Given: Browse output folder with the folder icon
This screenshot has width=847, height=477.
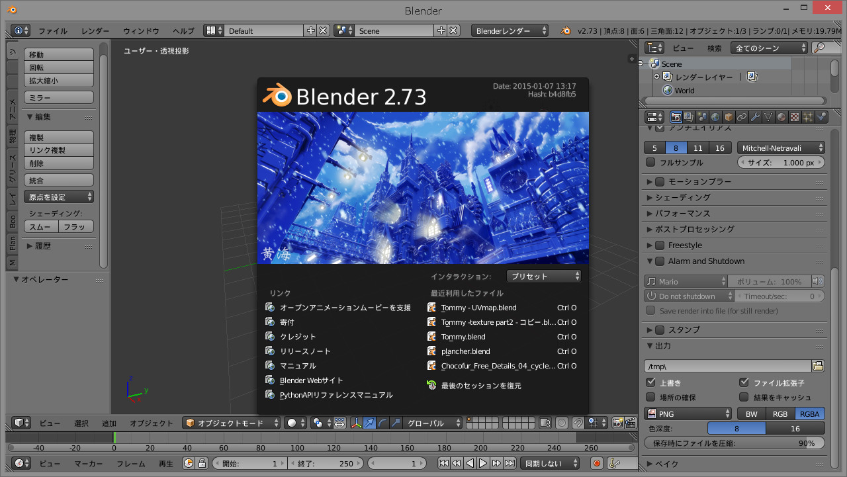Looking at the screenshot, I should [x=818, y=366].
